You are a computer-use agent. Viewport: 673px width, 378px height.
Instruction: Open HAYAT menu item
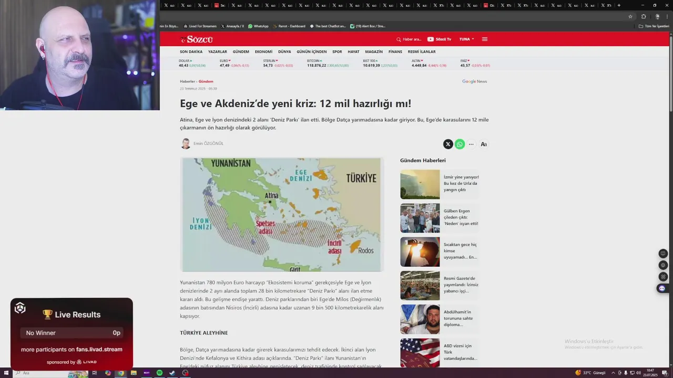tap(353, 51)
